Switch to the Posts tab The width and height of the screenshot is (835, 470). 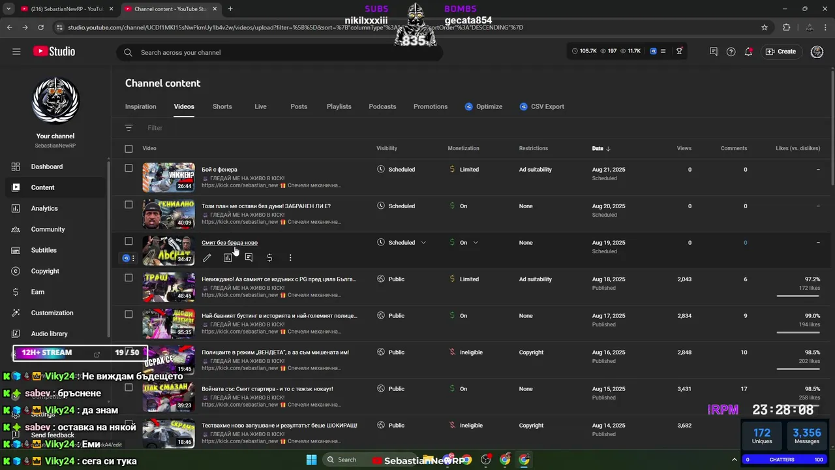point(299,106)
